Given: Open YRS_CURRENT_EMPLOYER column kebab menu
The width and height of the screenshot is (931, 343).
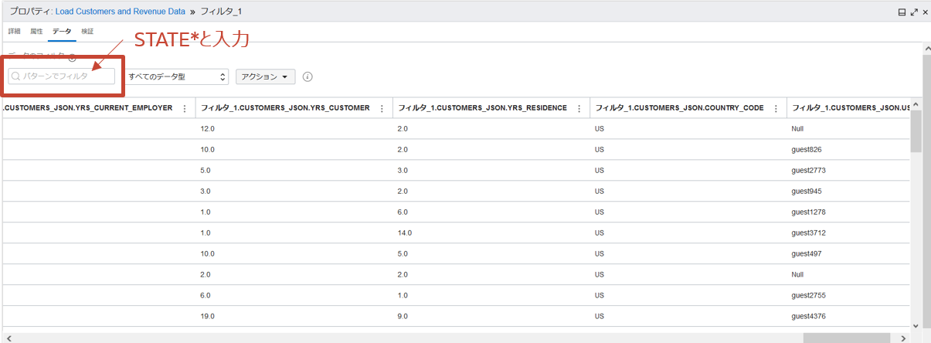Looking at the screenshot, I should [x=184, y=108].
